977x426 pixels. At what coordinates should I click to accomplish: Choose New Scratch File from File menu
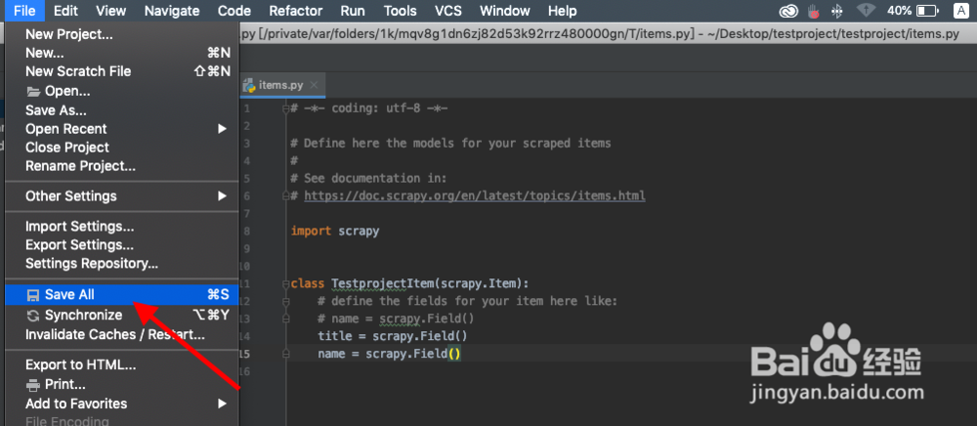78,71
